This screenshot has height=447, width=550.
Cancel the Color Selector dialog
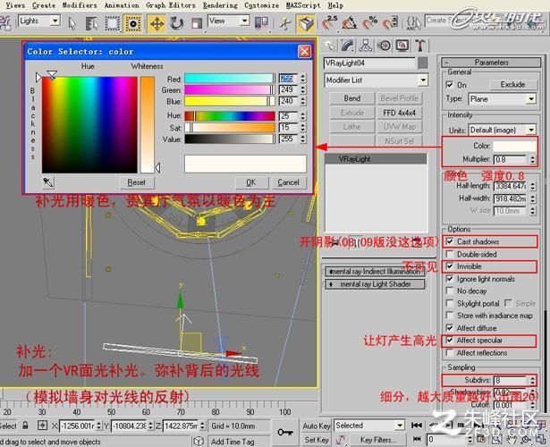point(288,182)
